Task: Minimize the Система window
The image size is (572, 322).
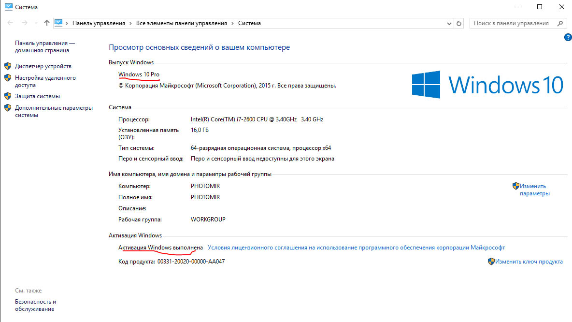Action: 517,7
